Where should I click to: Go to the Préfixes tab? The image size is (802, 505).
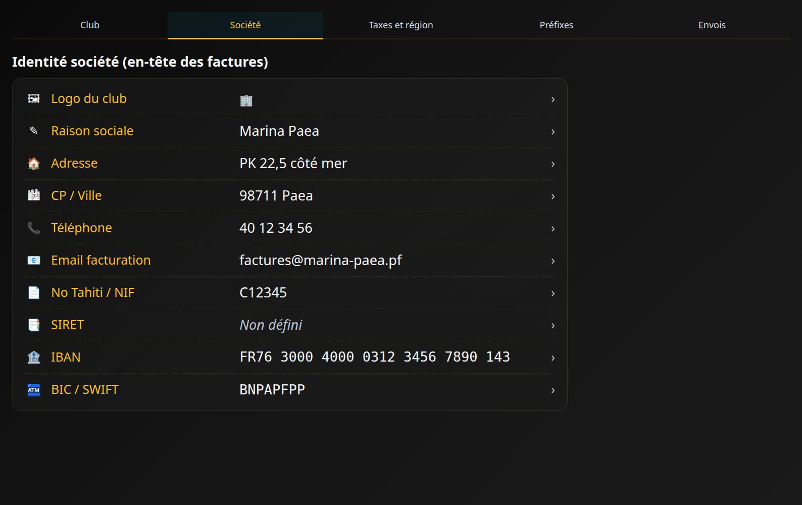[x=557, y=25]
